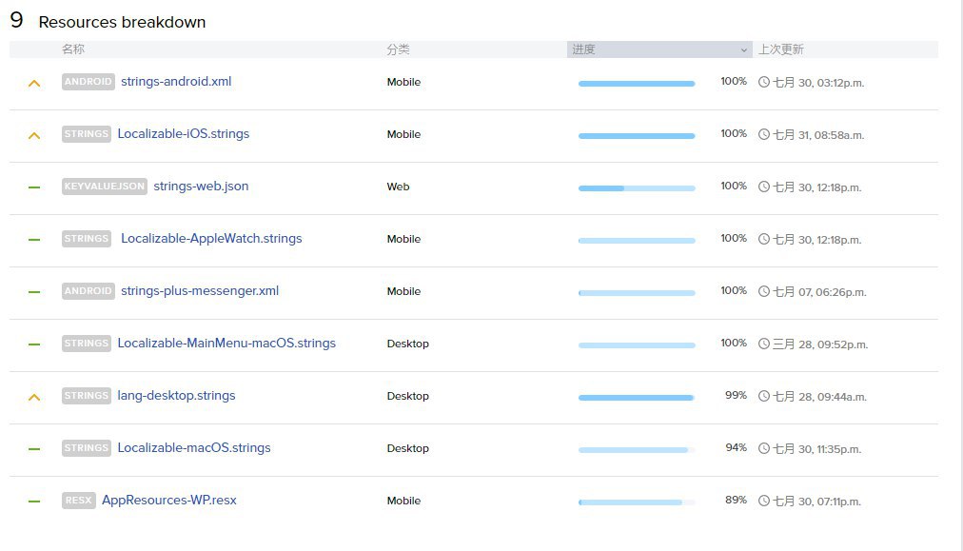Open the Localizable-AppleWatch.strings resource
The image size is (963, 551).
point(211,239)
